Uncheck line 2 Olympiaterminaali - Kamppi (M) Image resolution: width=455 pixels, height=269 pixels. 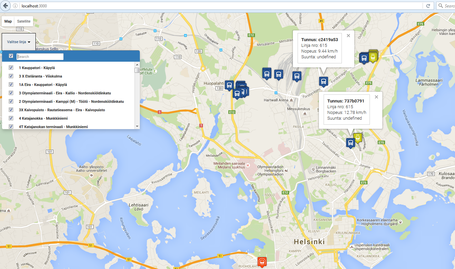pyautogui.click(x=11, y=101)
